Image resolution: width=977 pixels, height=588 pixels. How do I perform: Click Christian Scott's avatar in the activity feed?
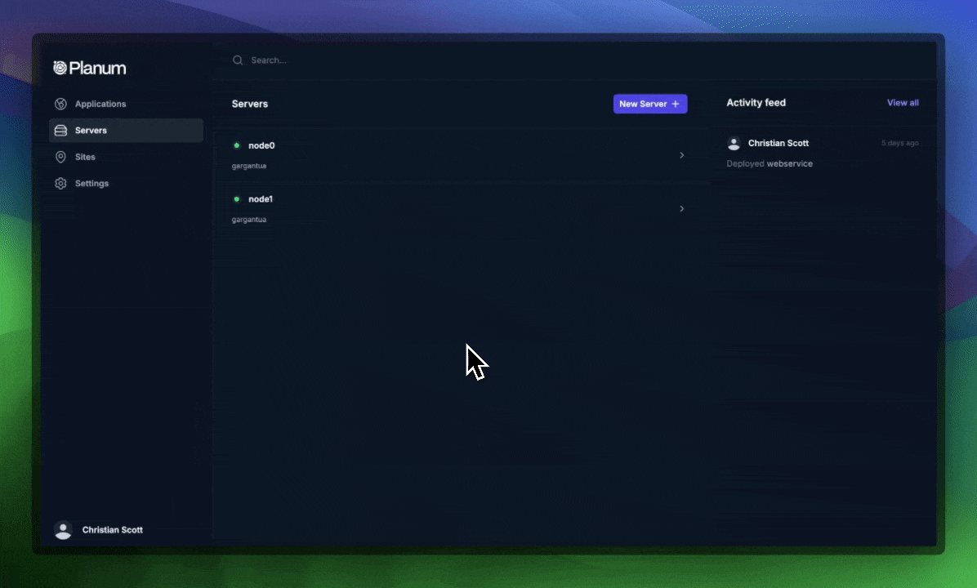734,143
